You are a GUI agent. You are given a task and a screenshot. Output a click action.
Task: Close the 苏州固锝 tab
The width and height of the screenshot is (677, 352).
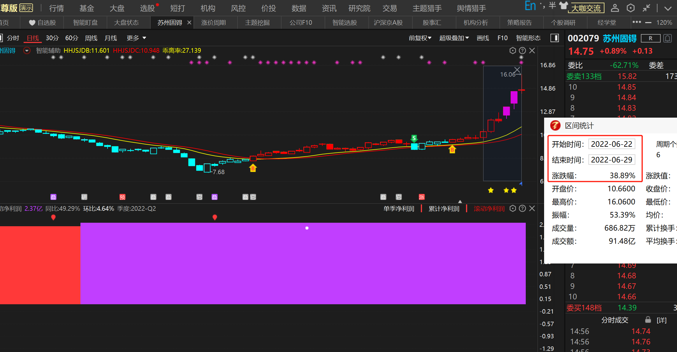pyautogui.click(x=189, y=22)
